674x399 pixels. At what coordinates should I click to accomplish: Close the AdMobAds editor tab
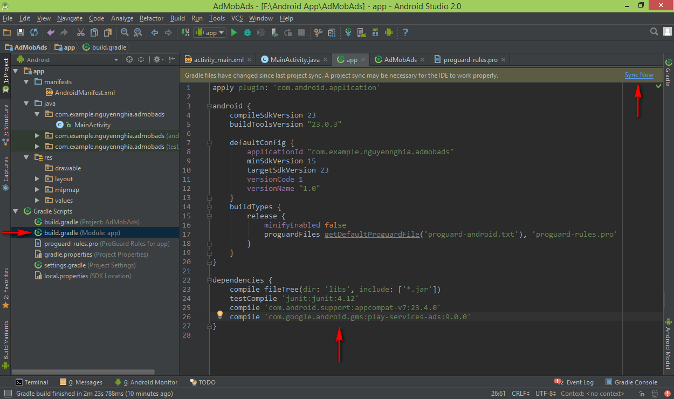pos(422,60)
